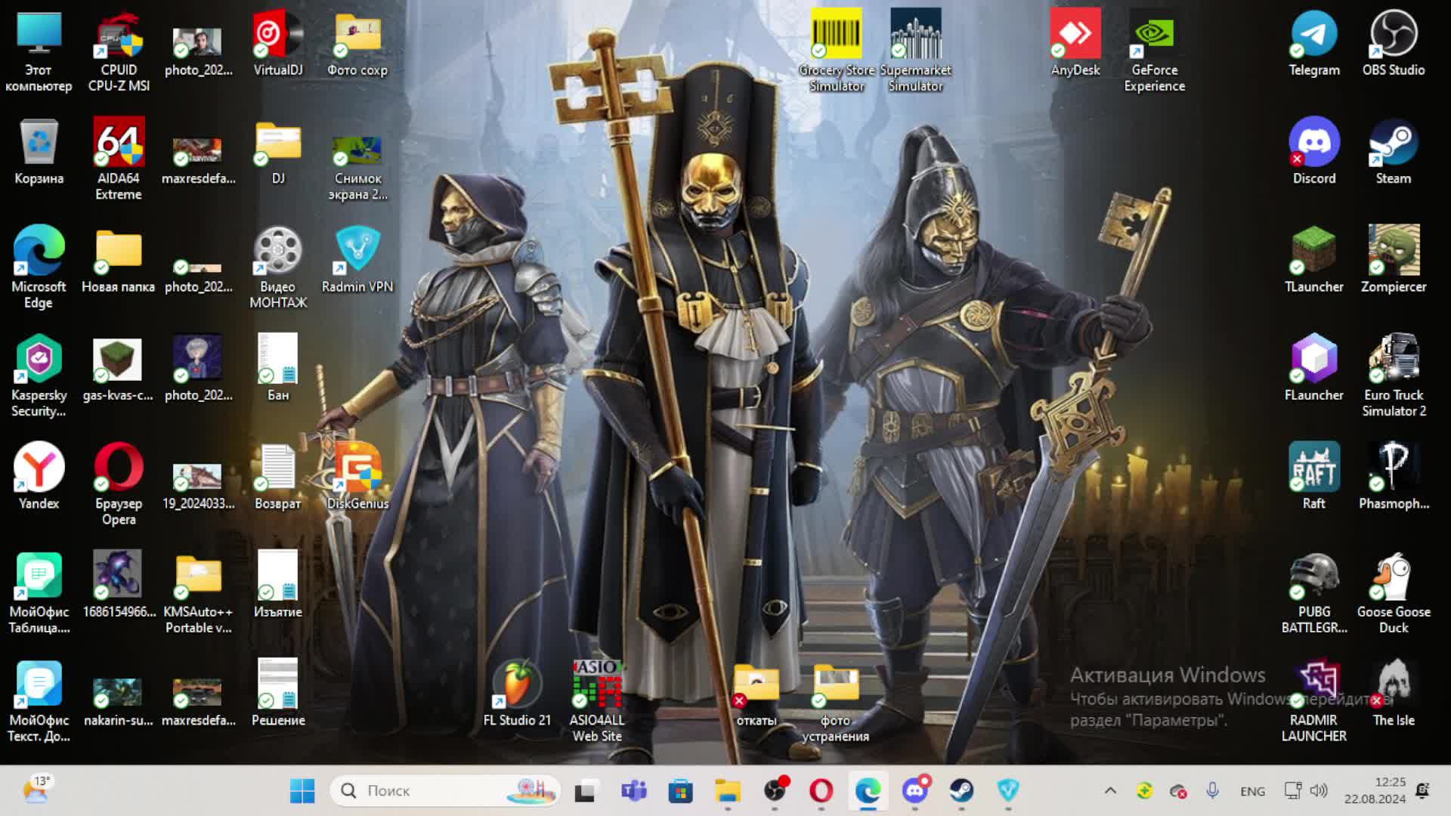
Task: Expand the hidden system tray icons chevron
Action: tap(1110, 791)
